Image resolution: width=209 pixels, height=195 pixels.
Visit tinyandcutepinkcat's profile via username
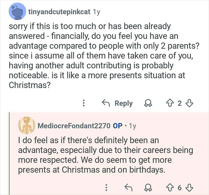pos(60,12)
